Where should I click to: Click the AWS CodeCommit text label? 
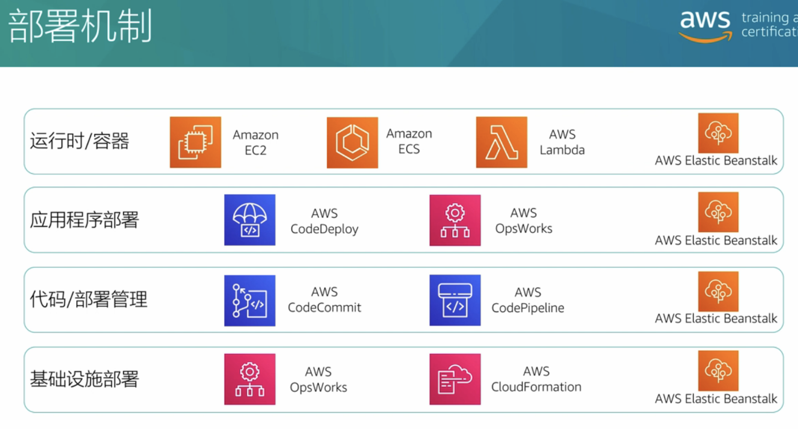(x=324, y=300)
